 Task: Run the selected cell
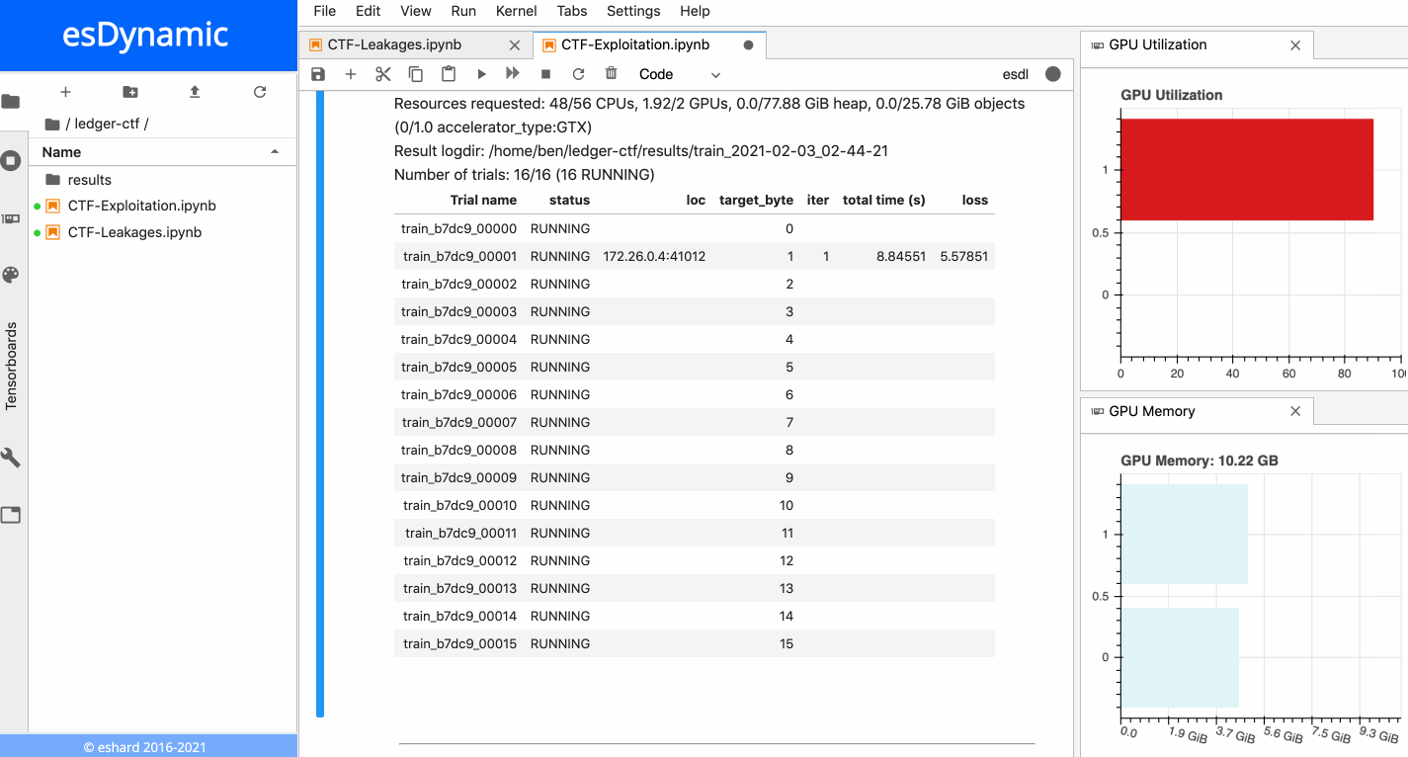point(481,73)
